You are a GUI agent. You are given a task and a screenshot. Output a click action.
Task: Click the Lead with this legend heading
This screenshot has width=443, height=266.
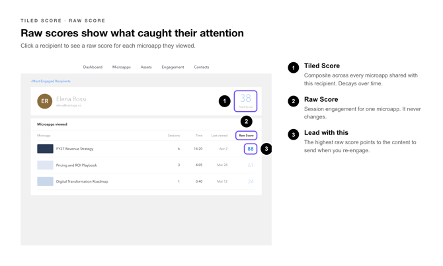tap(326, 132)
